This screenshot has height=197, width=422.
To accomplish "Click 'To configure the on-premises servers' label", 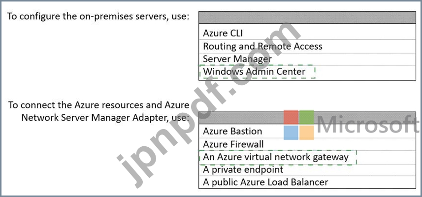I will [98, 17].
